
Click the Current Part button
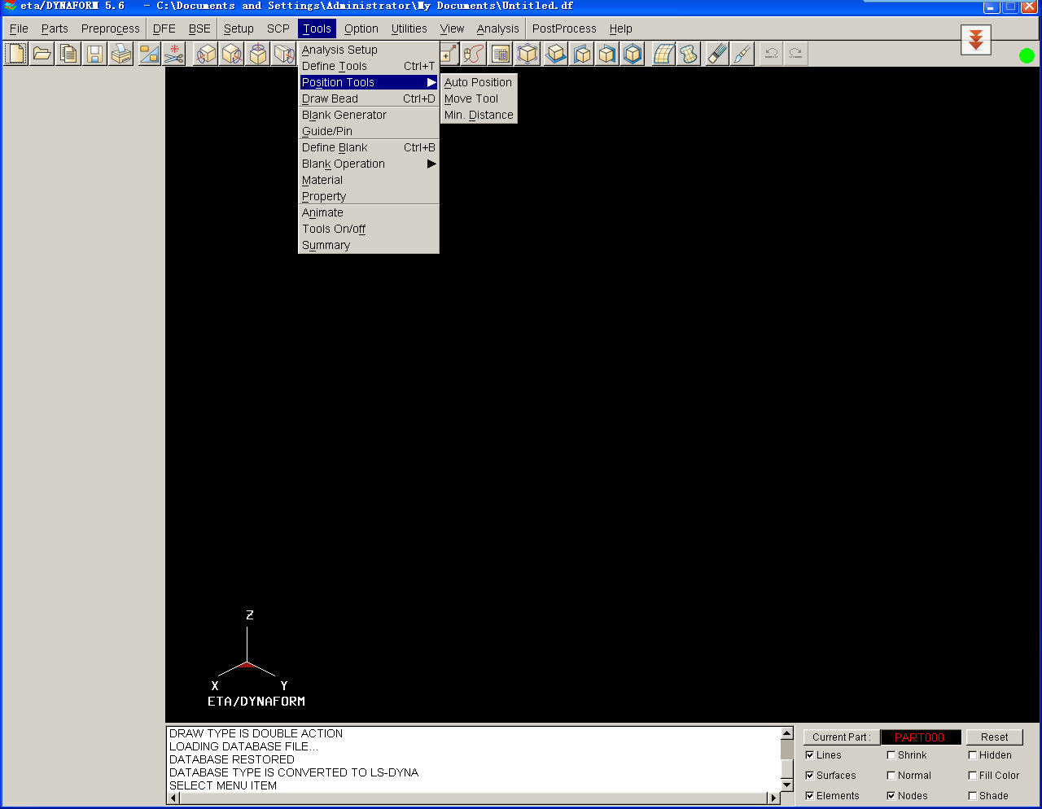tap(841, 737)
